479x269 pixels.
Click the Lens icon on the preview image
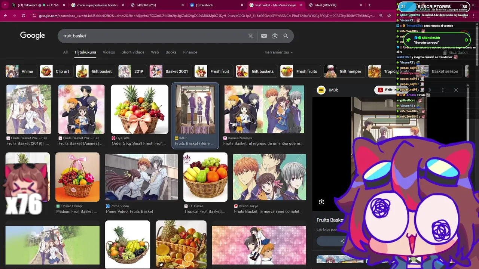[321, 202]
